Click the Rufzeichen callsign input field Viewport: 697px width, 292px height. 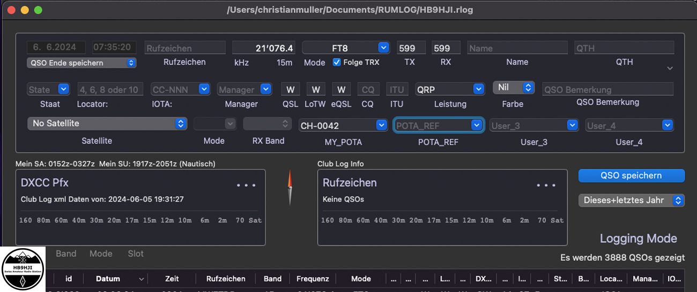tap(185, 48)
